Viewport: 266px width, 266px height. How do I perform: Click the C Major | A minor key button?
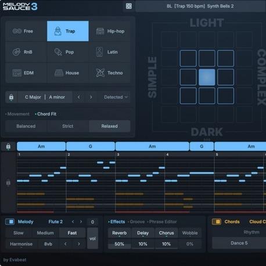point(45,97)
